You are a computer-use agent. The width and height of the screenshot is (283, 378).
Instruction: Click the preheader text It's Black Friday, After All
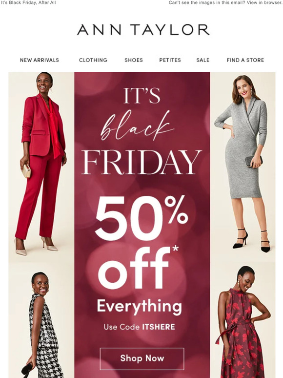[x=28, y=2]
